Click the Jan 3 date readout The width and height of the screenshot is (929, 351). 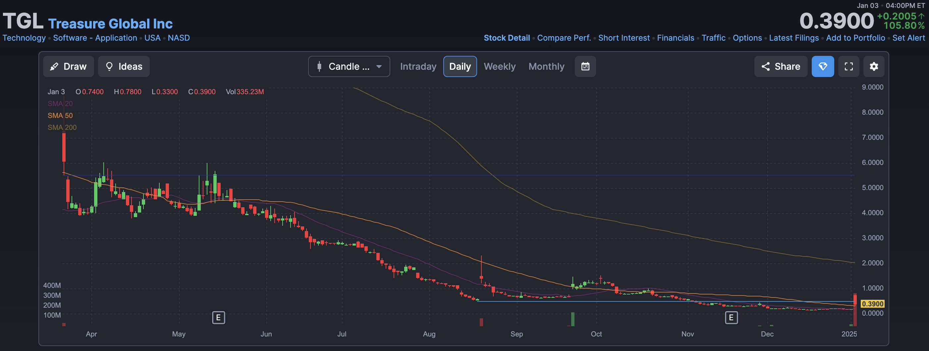56,92
